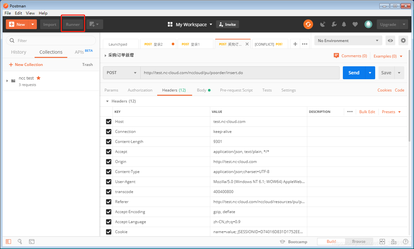The height and width of the screenshot is (249, 414).
Task: Open the Save options dropdown arrow
Action: 399,73
